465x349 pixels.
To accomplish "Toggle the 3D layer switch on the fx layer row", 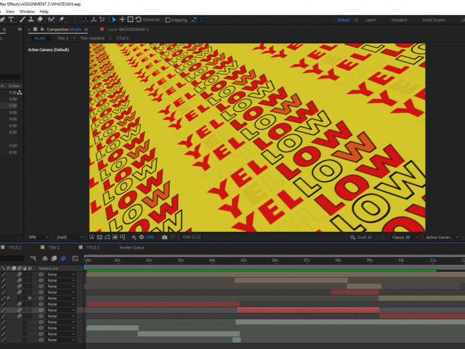I will (x=29, y=298).
